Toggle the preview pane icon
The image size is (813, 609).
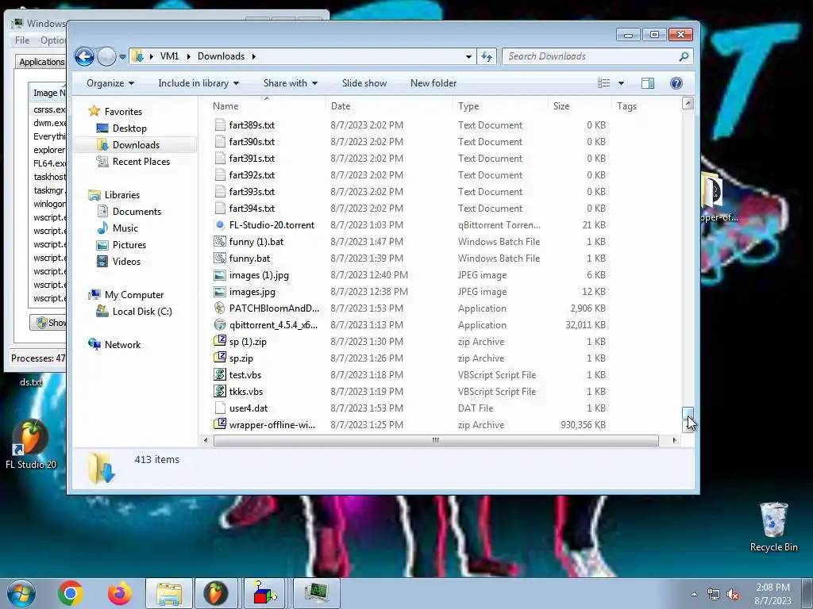[648, 83]
